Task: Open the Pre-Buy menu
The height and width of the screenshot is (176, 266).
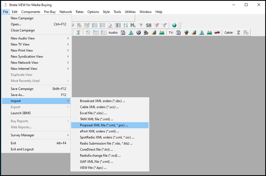Action: click(x=50, y=12)
